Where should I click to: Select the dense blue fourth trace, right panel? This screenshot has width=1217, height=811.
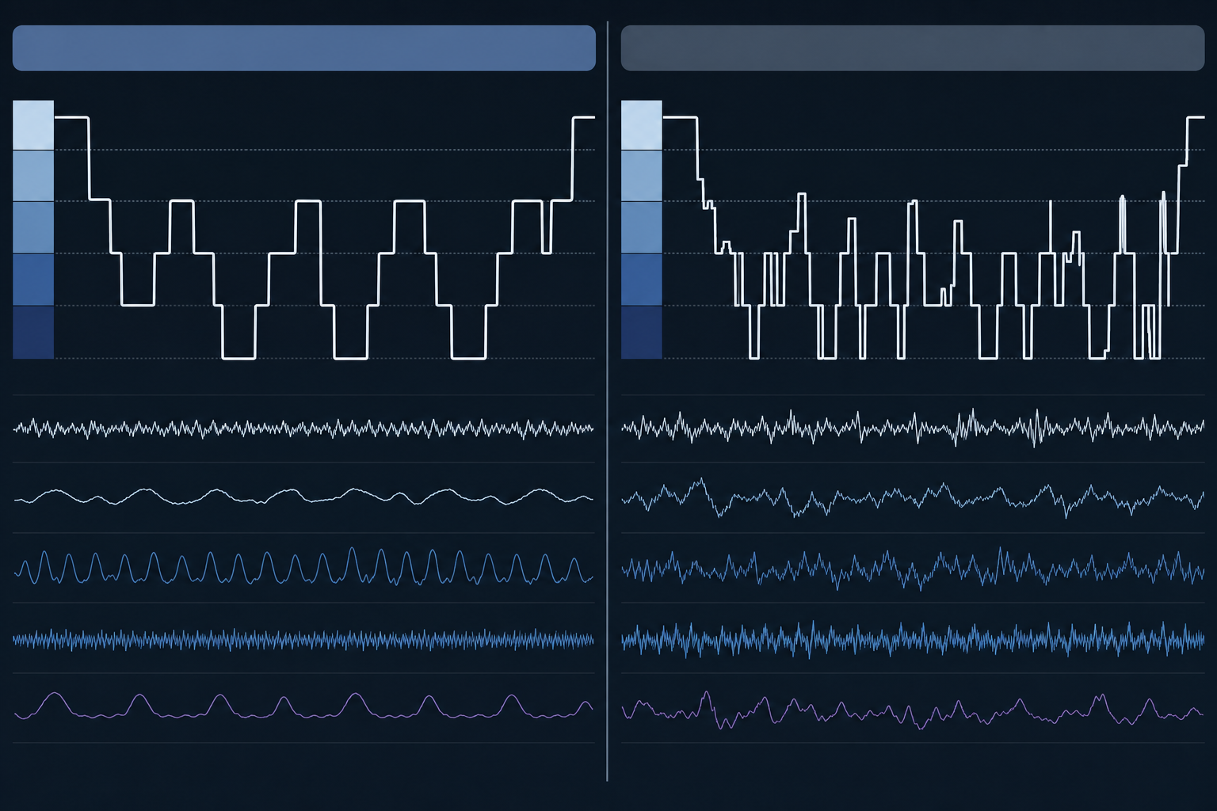(x=913, y=639)
